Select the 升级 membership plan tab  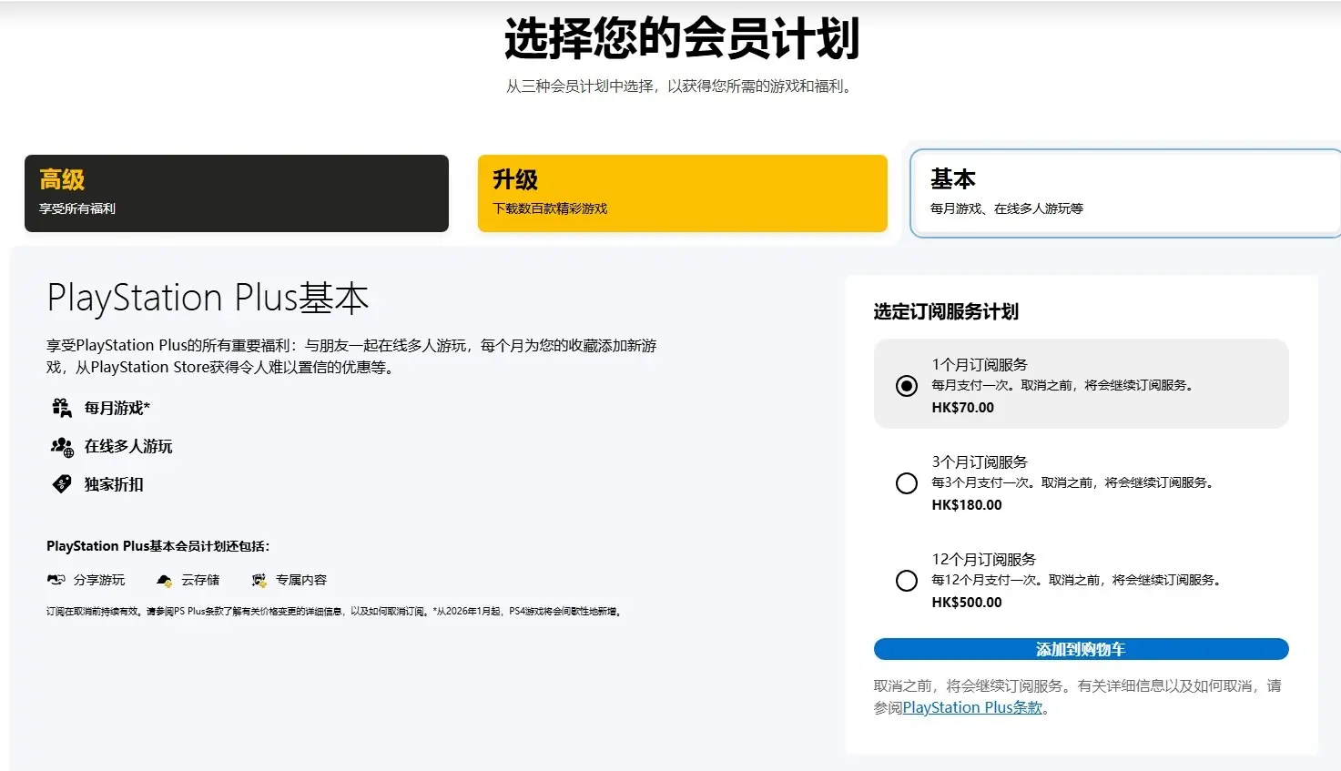click(682, 193)
